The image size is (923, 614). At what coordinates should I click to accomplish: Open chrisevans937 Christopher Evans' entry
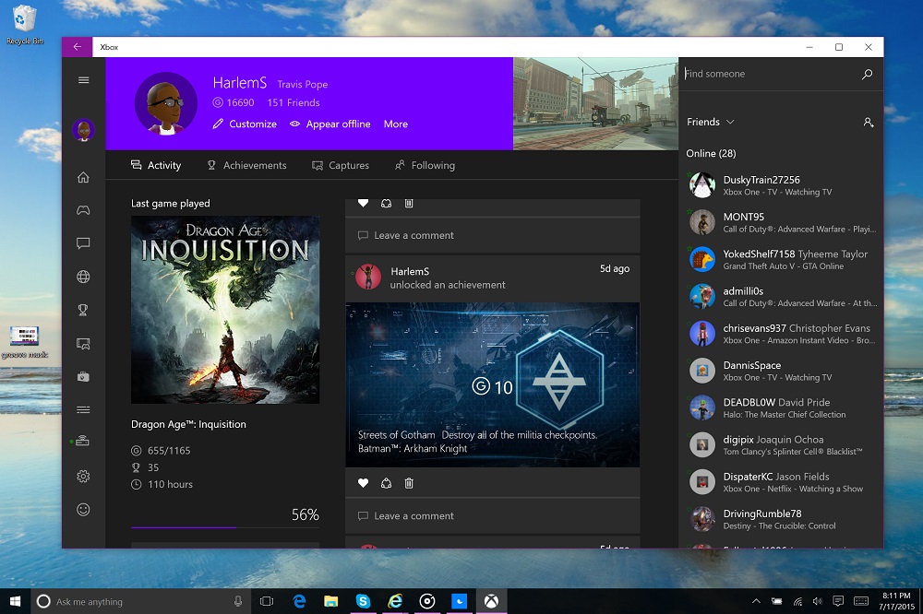coord(781,334)
